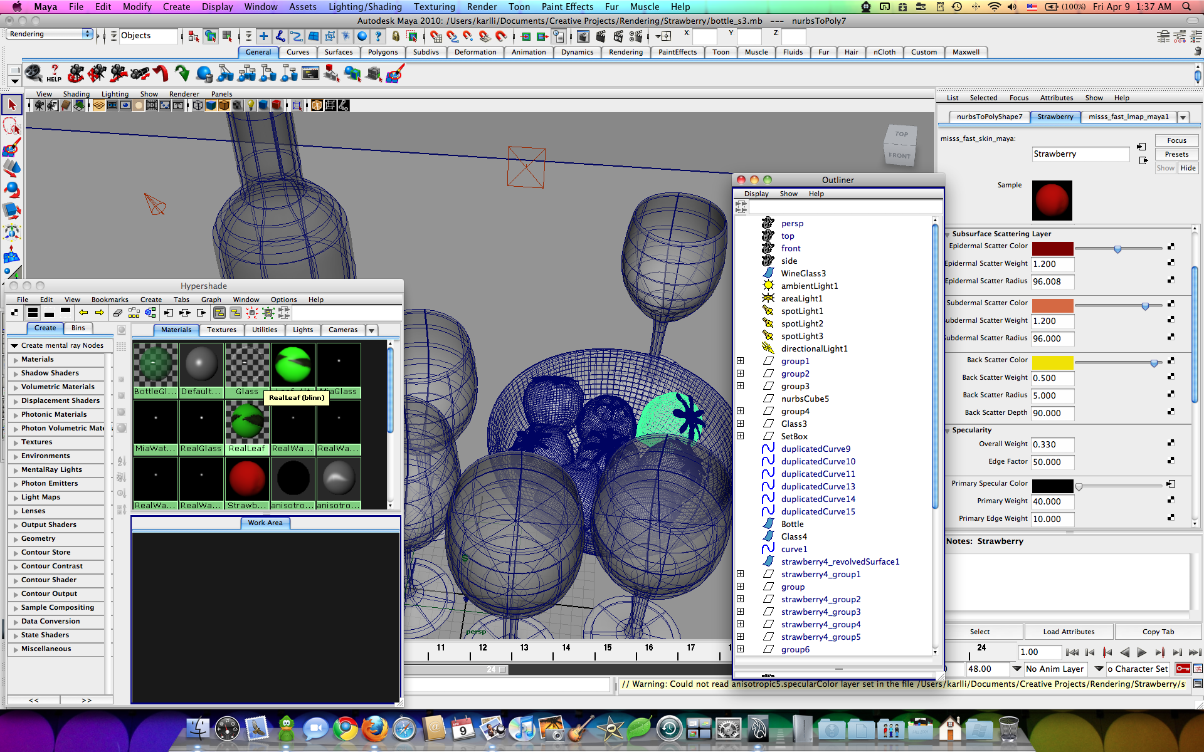This screenshot has height=752, width=1204.
Task: Click the Epidermal Scatter Color map button
Action: click(1170, 247)
